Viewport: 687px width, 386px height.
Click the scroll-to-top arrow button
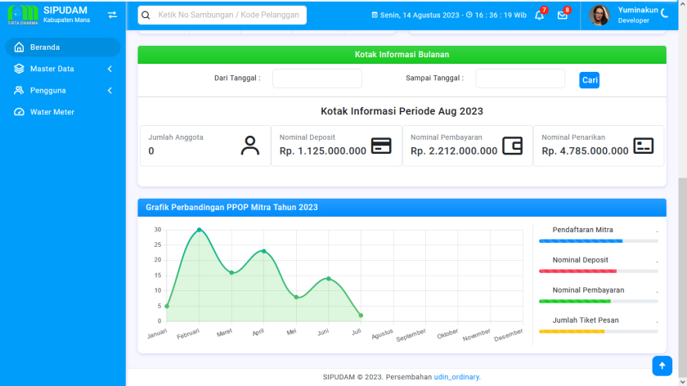tap(662, 366)
